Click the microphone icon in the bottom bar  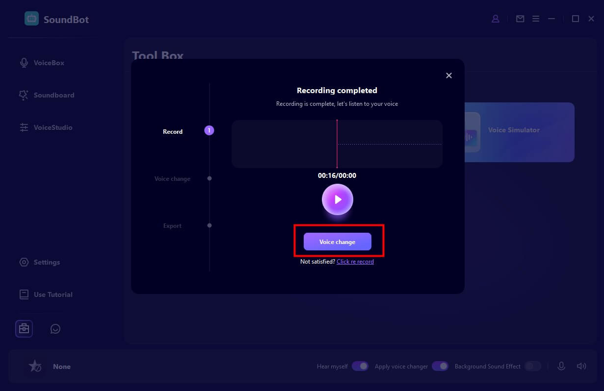click(x=561, y=366)
